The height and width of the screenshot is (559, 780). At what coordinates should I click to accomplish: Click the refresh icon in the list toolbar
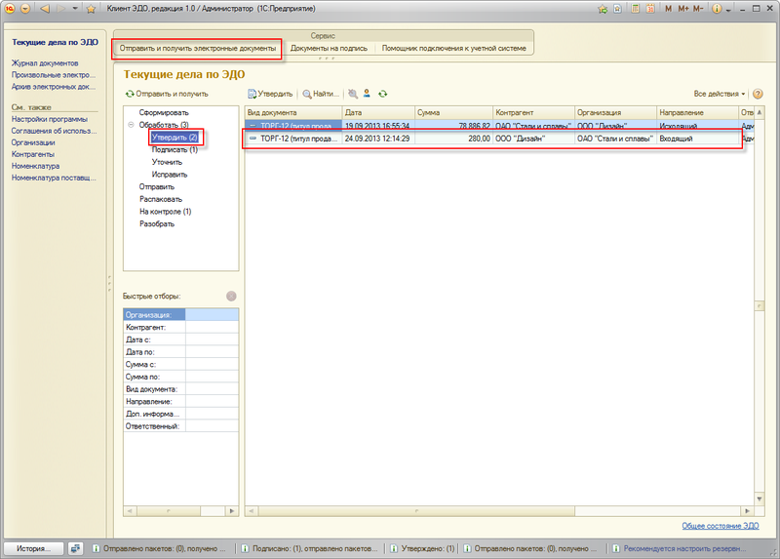coord(383,94)
